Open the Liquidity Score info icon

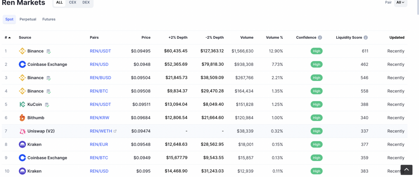[366, 38]
